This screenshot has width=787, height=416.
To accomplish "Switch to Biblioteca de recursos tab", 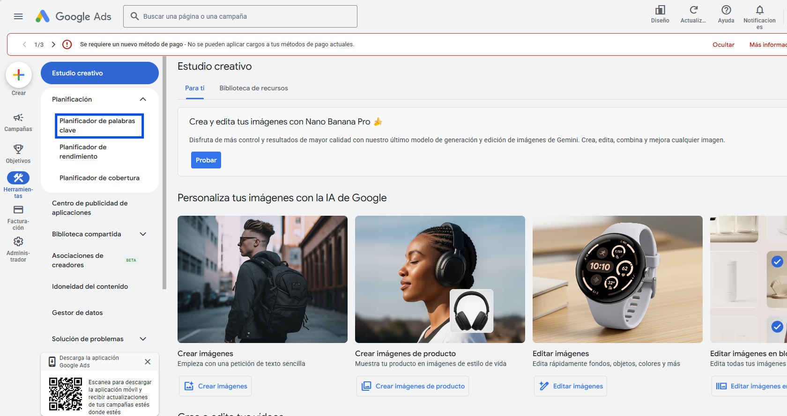I will click(x=253, y=88).
